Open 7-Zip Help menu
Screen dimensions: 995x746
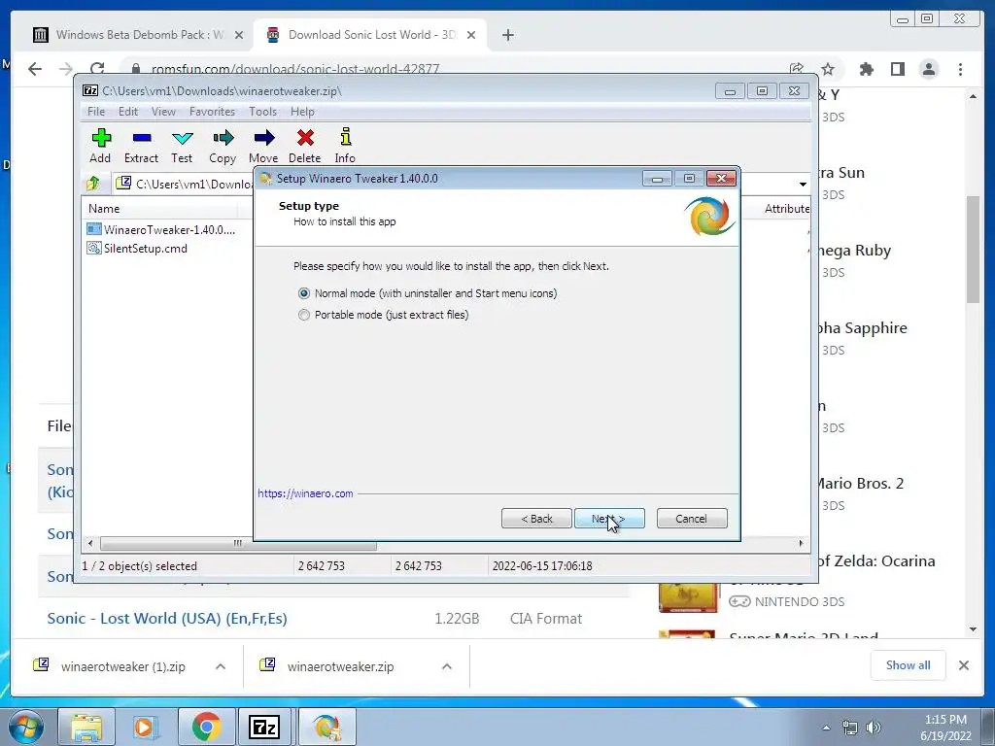(303, 112)
